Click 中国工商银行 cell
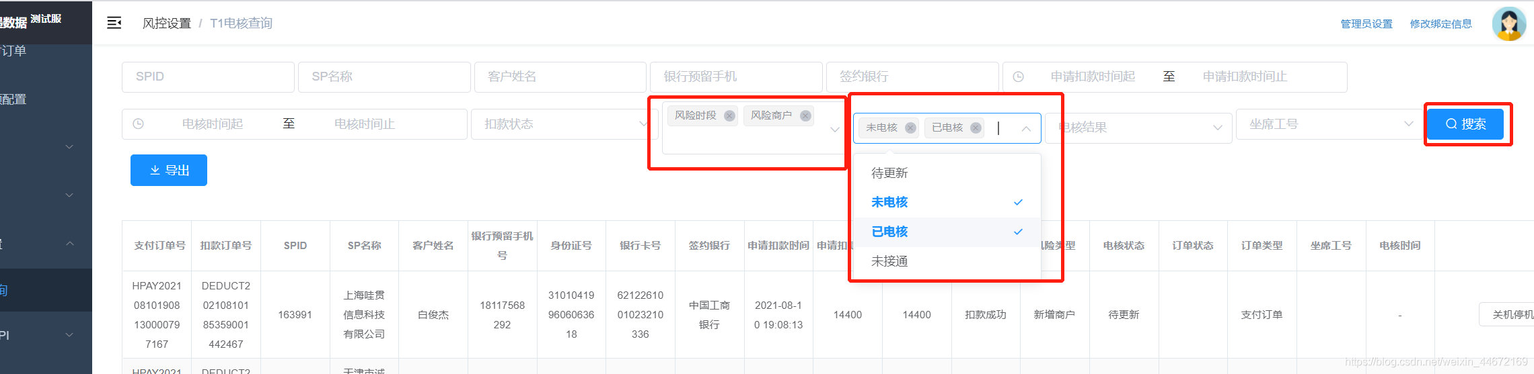Viewport: 1534px width, 374px height. click(x=709, y=314)
